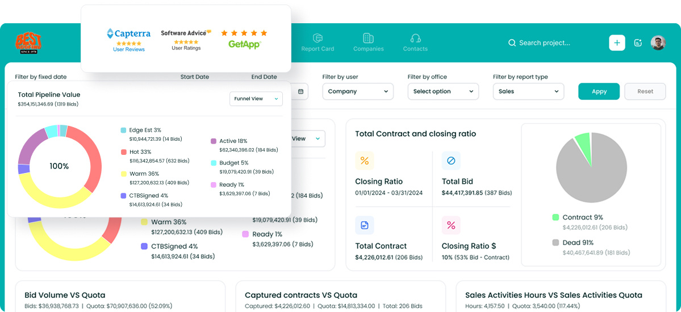Click the GetApp logo
This screenshot has height=312, width=681.
[245, 44]
